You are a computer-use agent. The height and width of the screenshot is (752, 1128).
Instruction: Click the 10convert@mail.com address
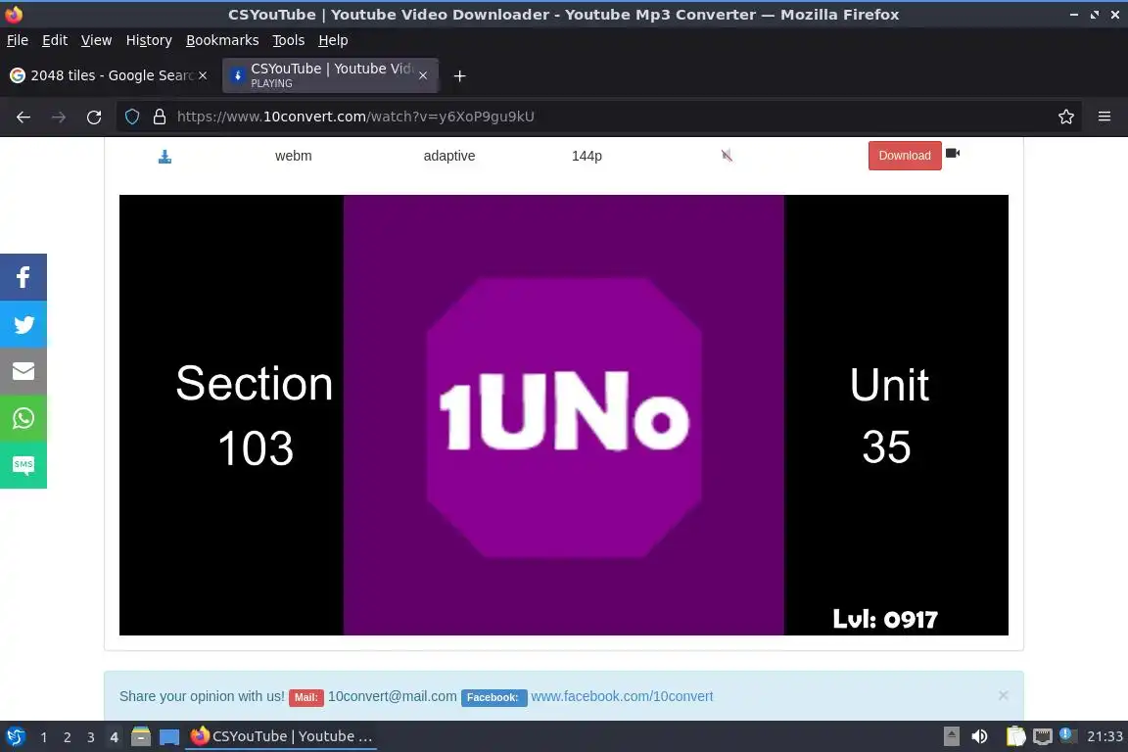[x=392, y=696]
